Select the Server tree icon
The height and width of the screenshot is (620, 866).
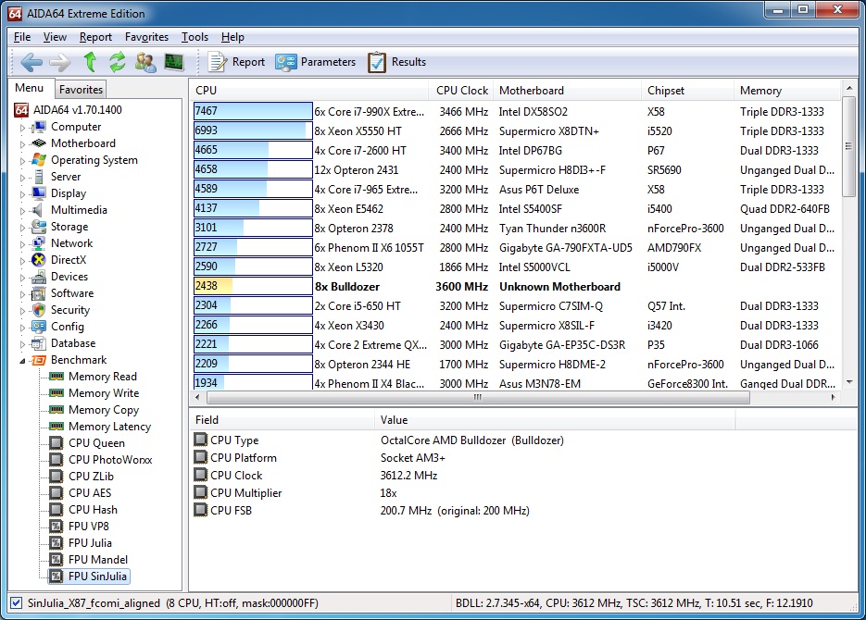(39, 177)
